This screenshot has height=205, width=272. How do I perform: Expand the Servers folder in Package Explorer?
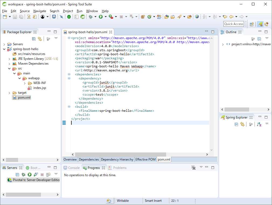4,44
